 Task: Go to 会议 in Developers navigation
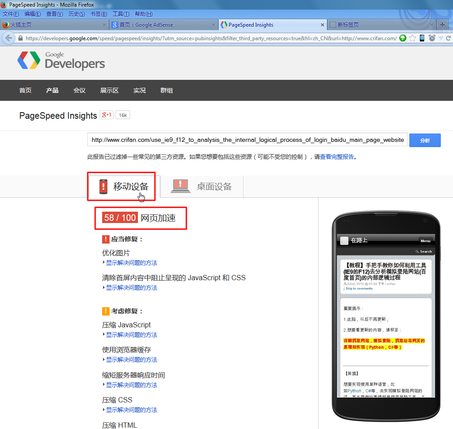(x=79, y=90)
